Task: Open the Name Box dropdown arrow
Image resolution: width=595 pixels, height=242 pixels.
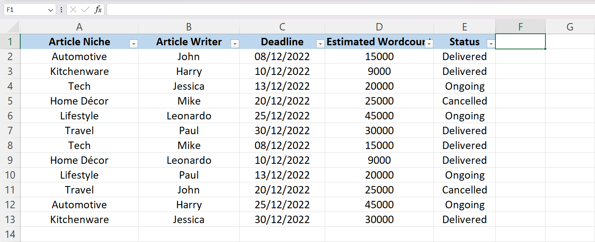Action: (x=50, y=9)
